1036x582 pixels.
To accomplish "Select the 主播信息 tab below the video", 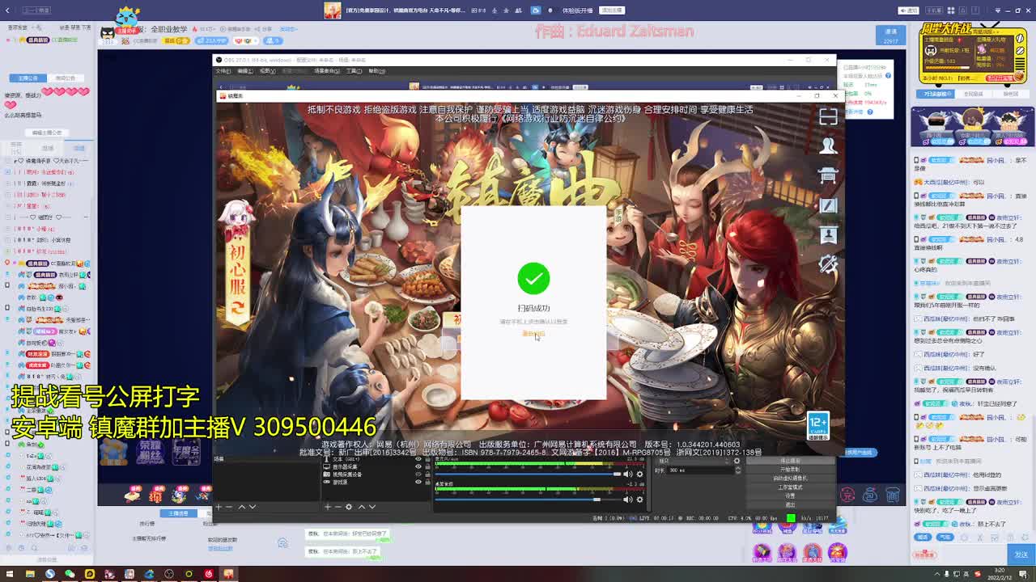I will 178,513.
